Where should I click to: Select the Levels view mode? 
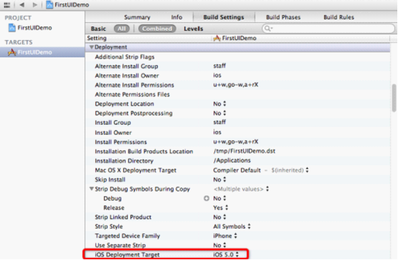point(194,29)
